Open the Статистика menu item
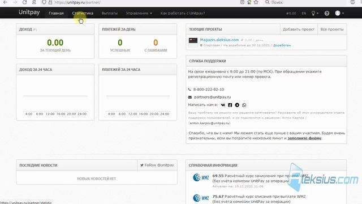Image resolution: width=362 pixels, height=204 pixels. click(83, 13)
